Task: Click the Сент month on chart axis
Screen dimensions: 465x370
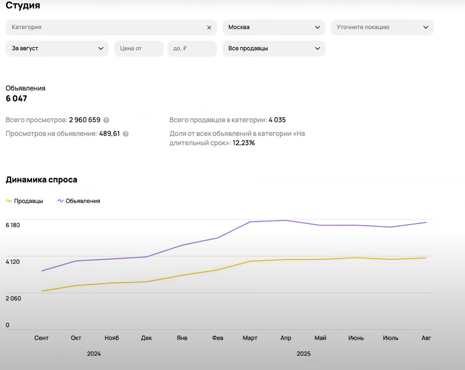Action: 41,338
